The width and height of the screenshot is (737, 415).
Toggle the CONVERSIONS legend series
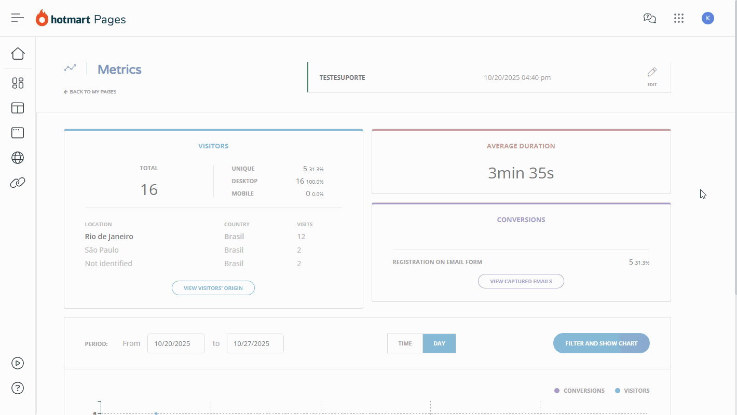pyautogui.click(x=579, y=391)
